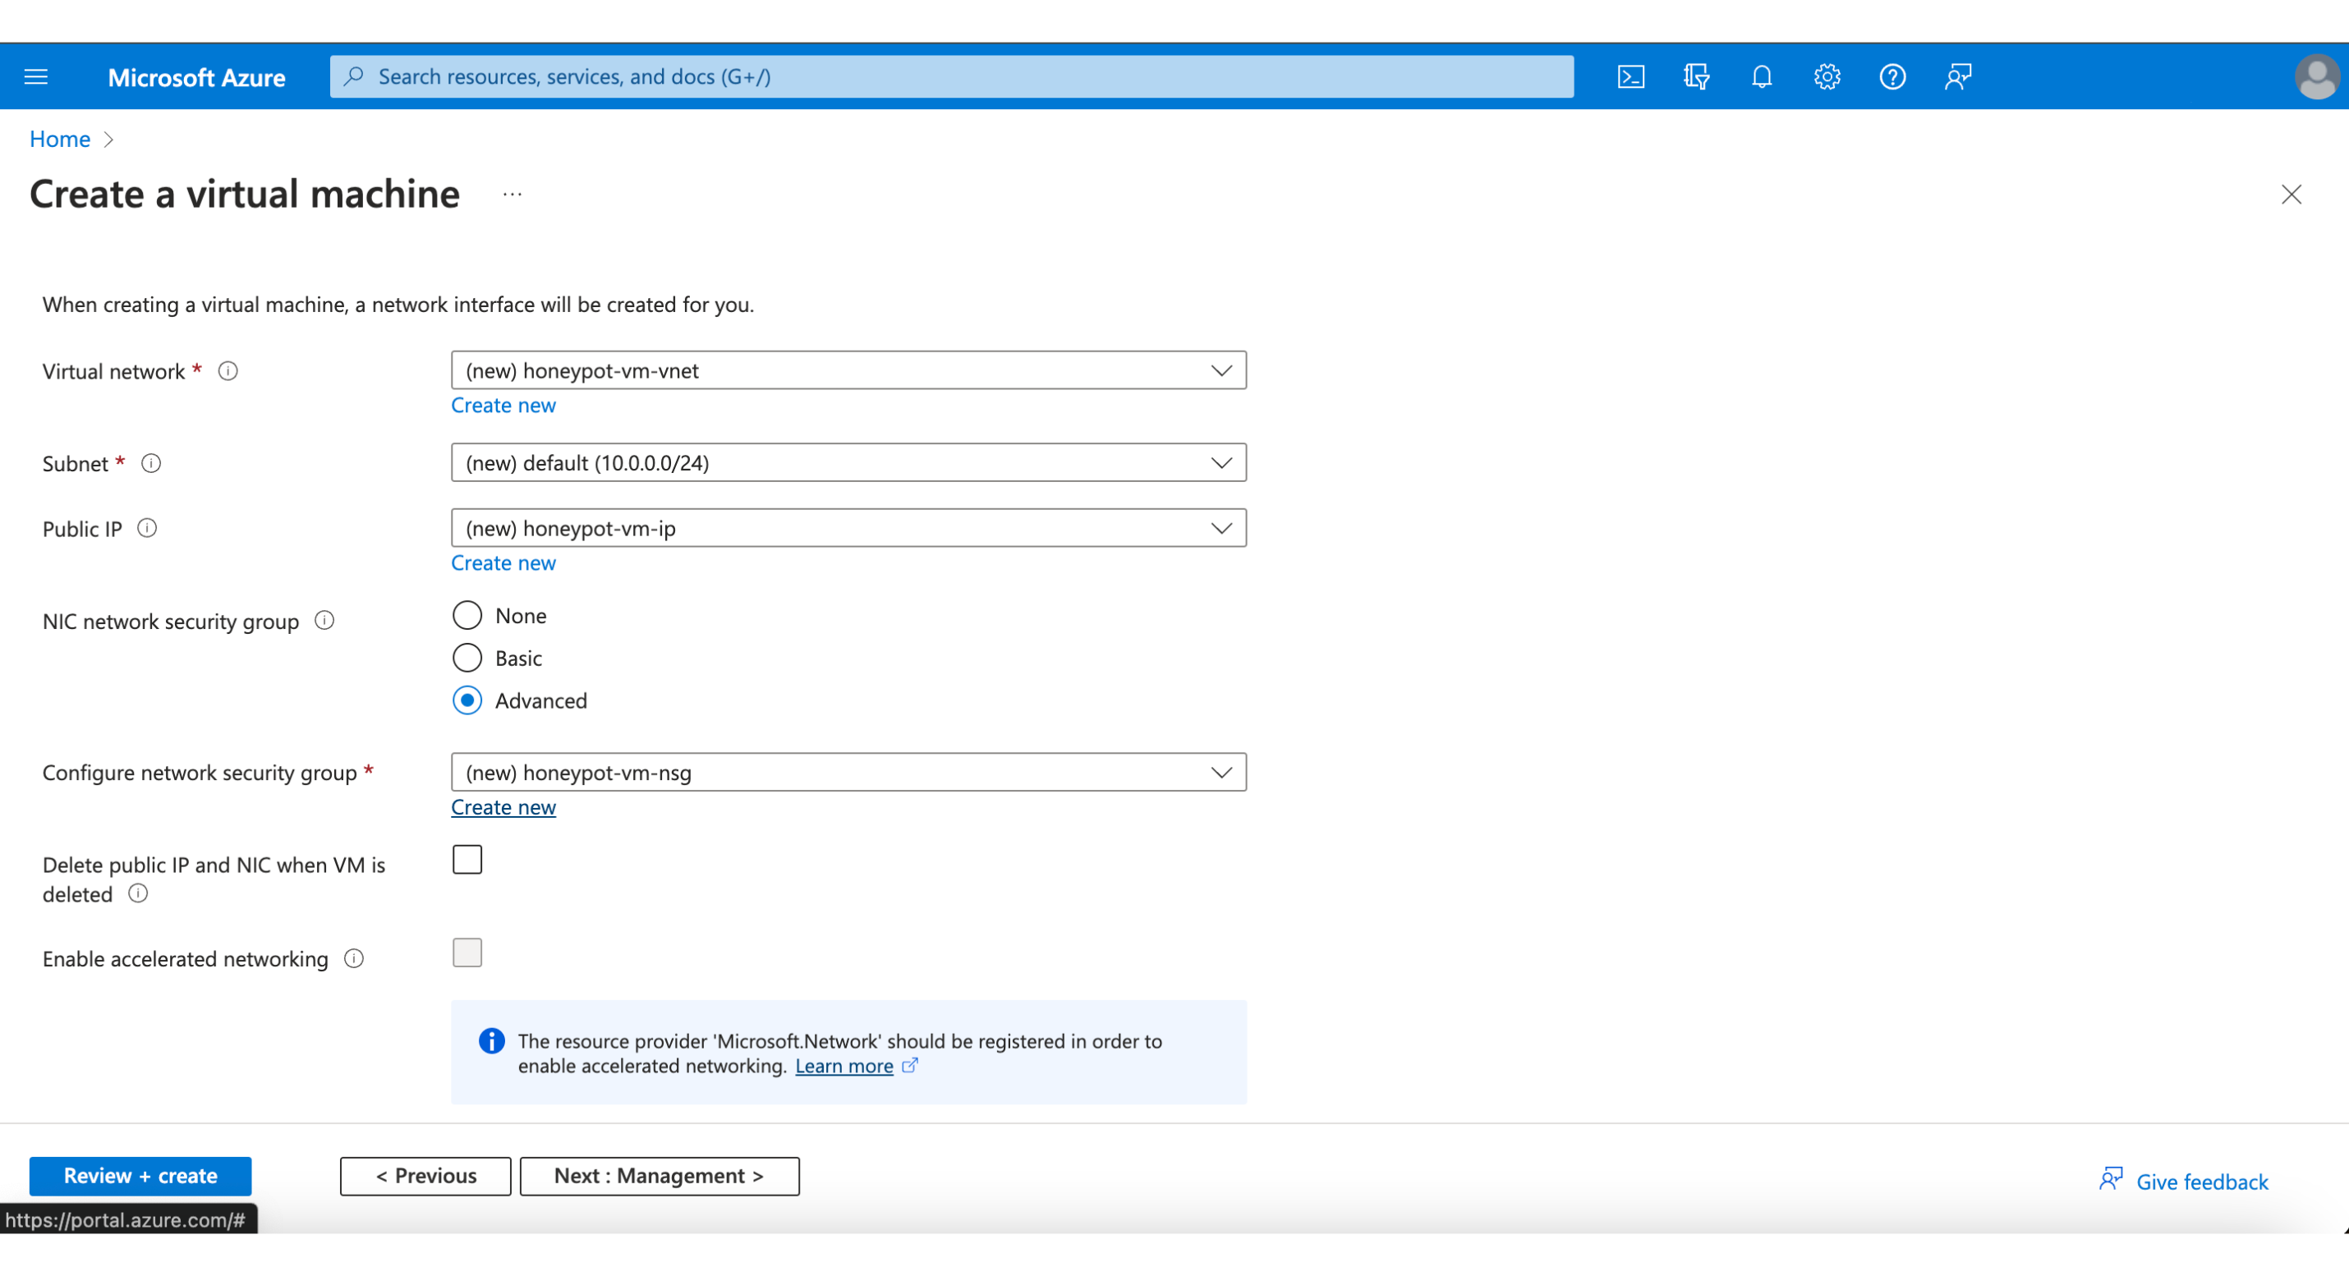Focus the Search resources search box
This screenshot has height=1276, width=2349.
(x=951, y=76)
